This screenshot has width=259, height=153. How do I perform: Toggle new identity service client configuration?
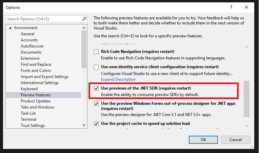[96, 67]
